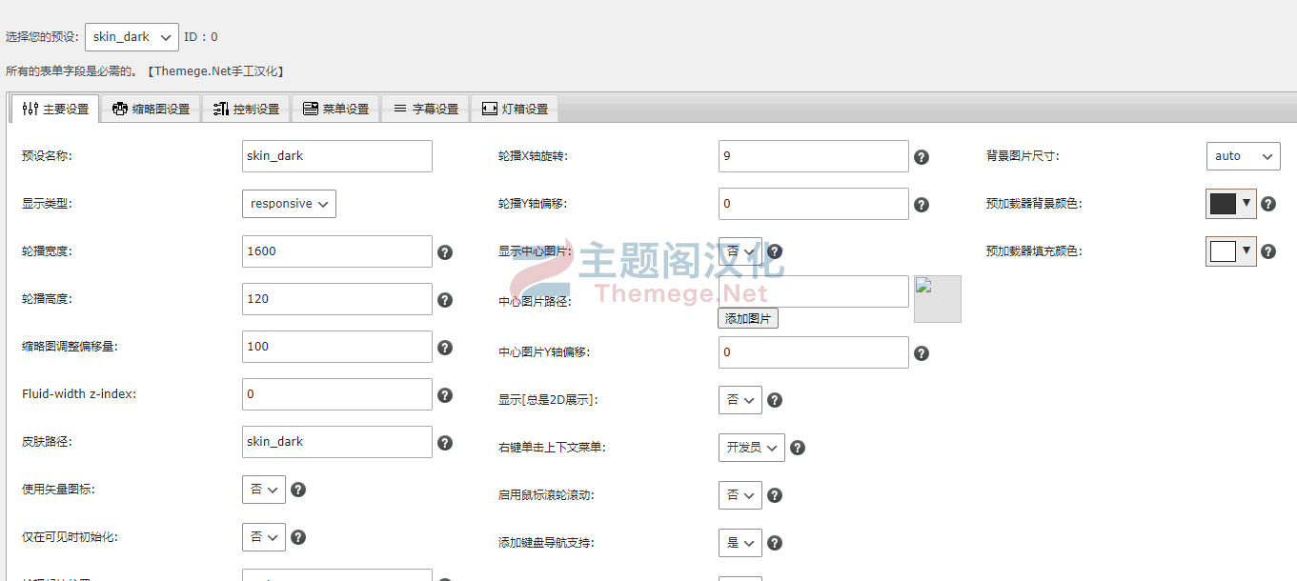Image resolution: width=1297 pixels, height=581 pixels.
Task: Show help for Fluid-width z-index
Action: coord(444,395)
